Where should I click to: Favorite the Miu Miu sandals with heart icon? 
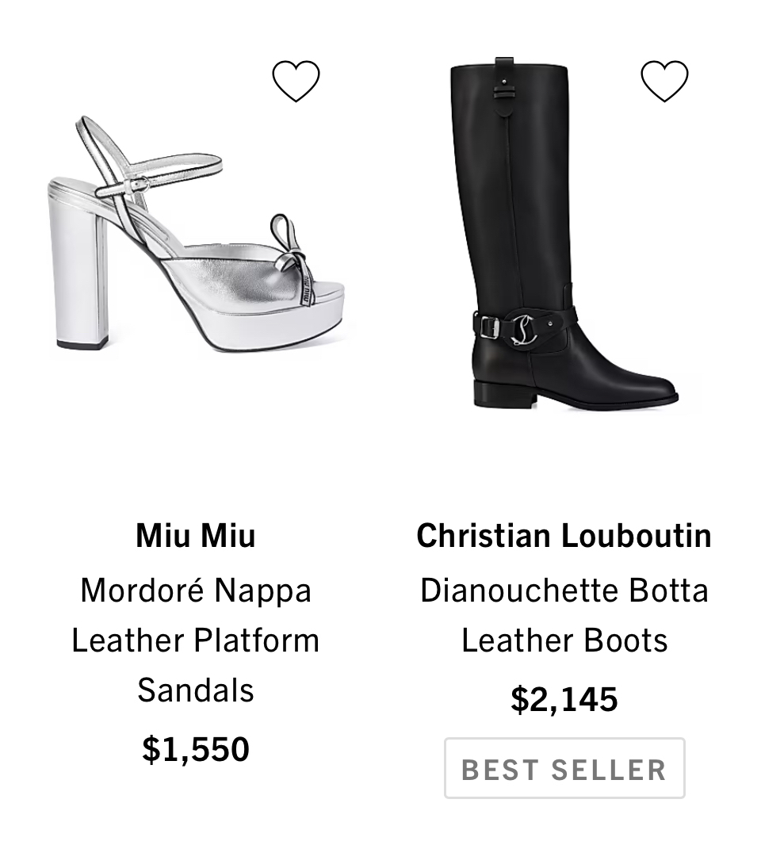[x=296, y=81]
